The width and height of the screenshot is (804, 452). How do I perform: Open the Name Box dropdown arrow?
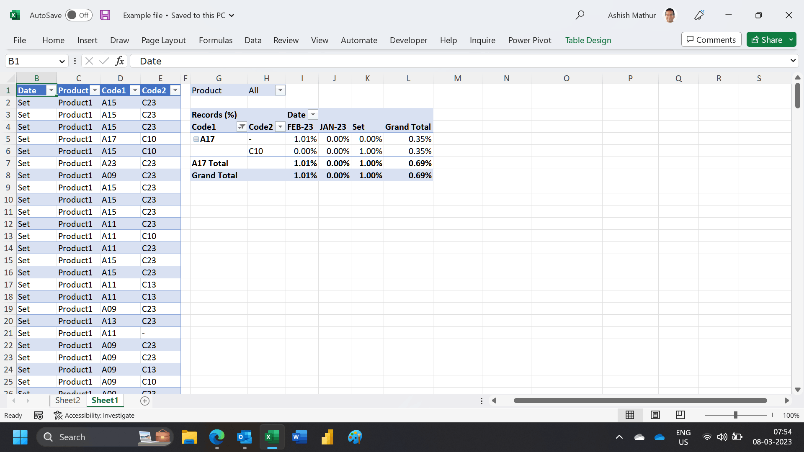[x=62, y=62]
